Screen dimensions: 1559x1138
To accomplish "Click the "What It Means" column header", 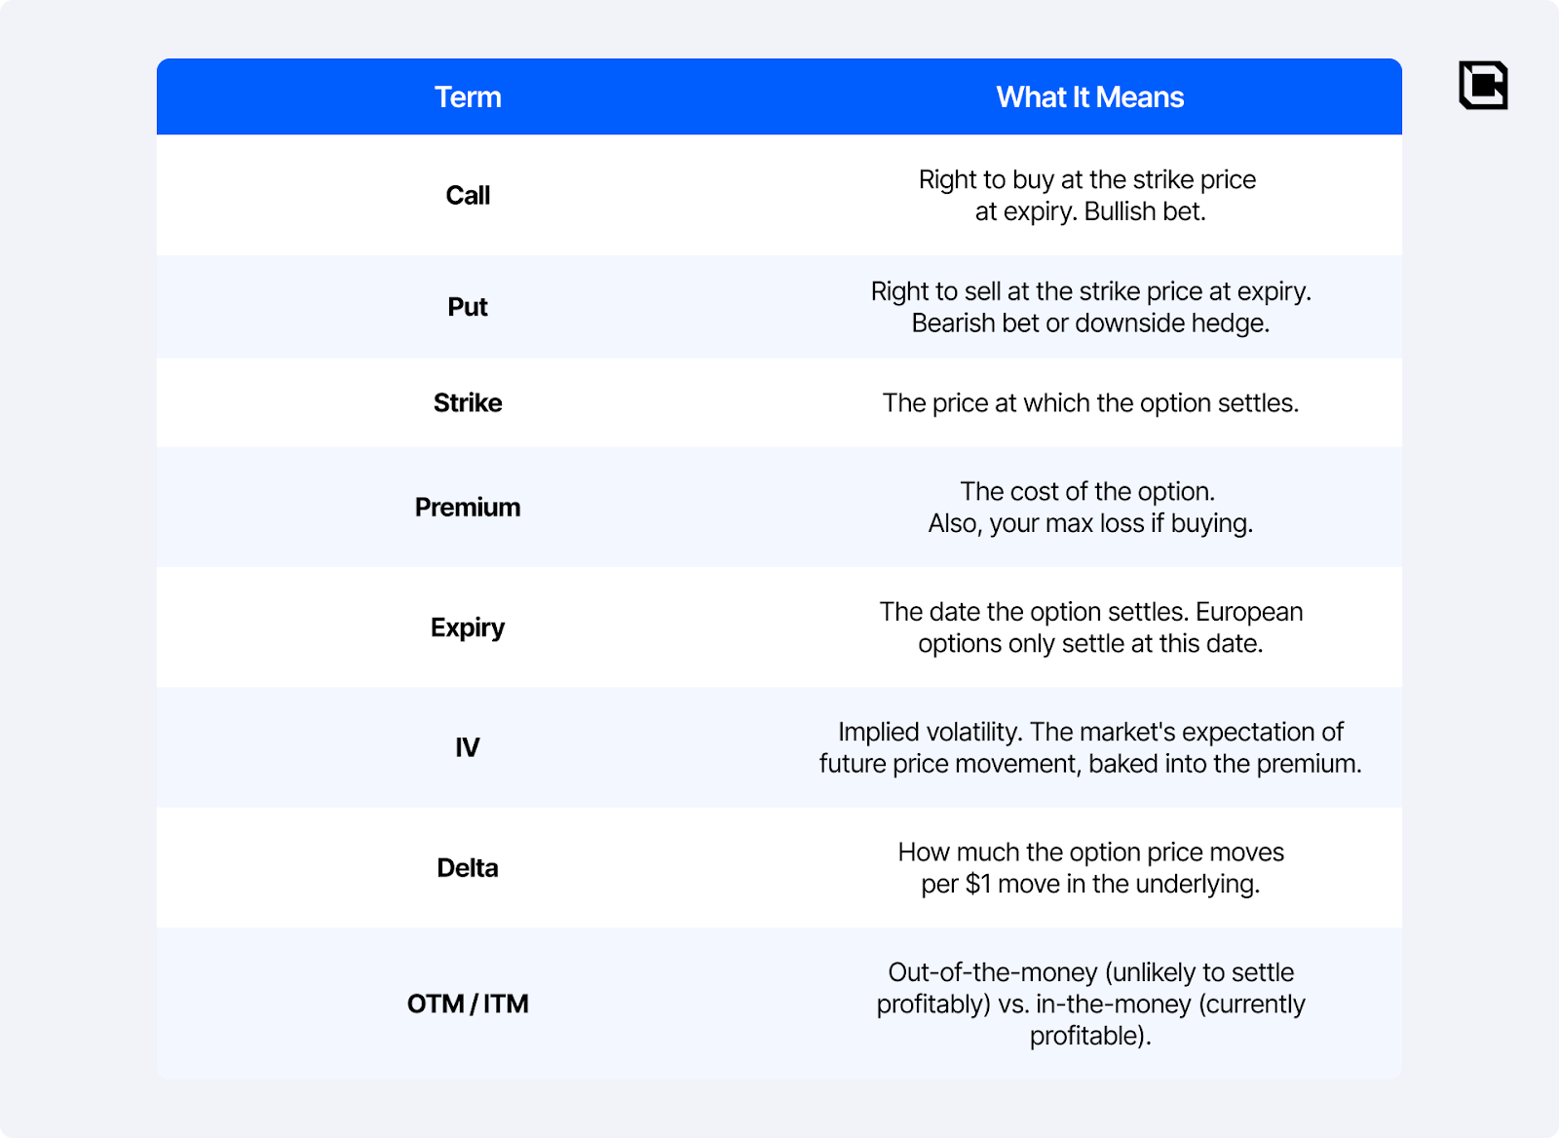I will pos(1089,97).
